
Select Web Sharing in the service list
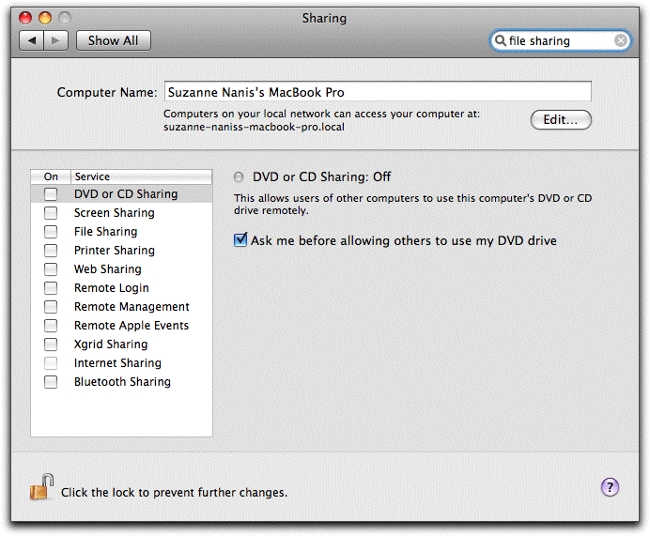pyautogui.click(x=107, y=269)
